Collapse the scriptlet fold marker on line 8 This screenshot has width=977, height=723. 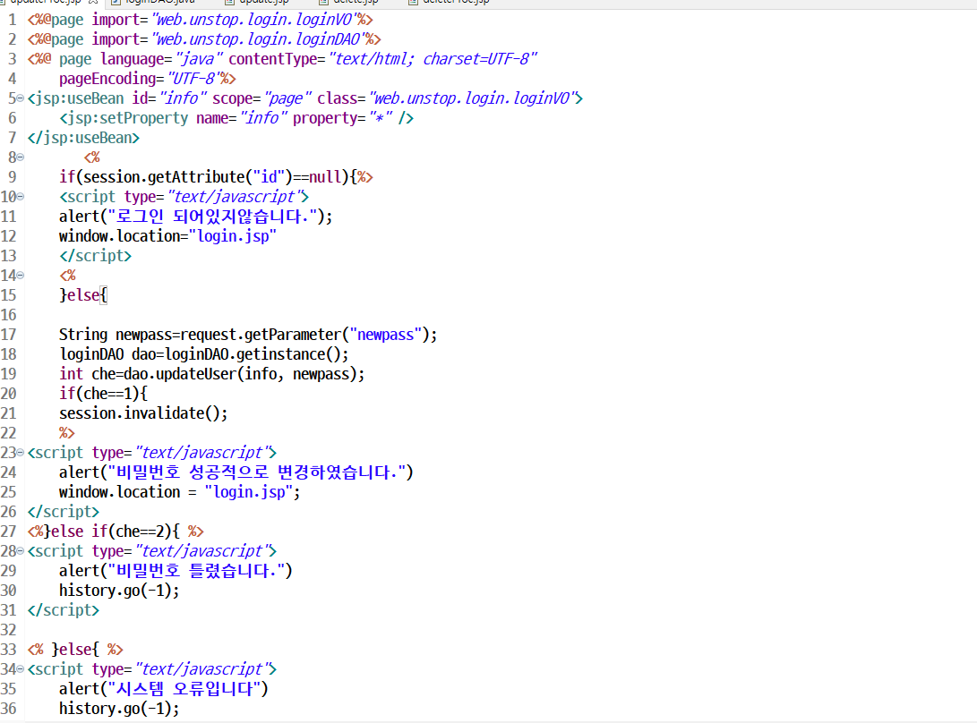pos(20,157)
